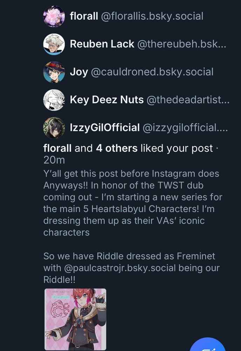This screenshot has width=241, height=351.
Task: Tap Key Deez Nuts' sketch avatar
Action: [x=54, y=100]
